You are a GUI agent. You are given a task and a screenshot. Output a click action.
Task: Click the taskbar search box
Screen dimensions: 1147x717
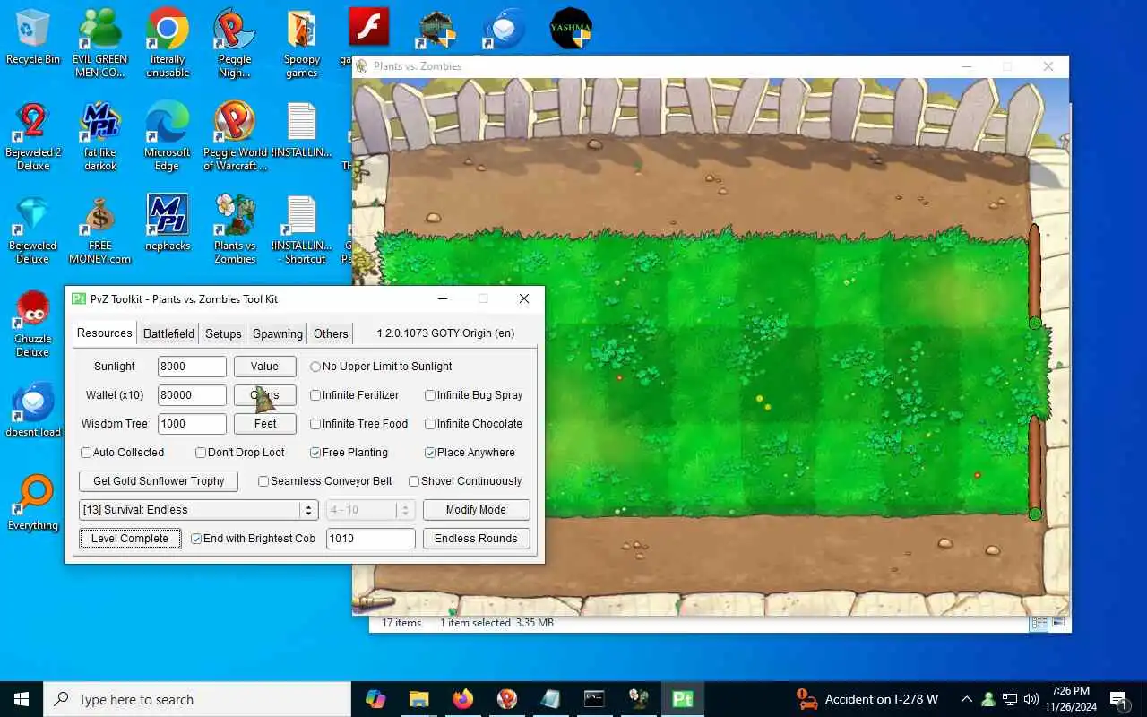(197, 699)
